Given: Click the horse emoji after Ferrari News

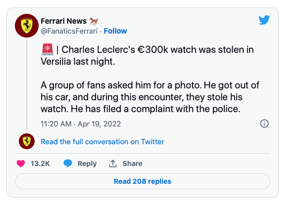Looking at the screenshot, I should tap(94, 21).
